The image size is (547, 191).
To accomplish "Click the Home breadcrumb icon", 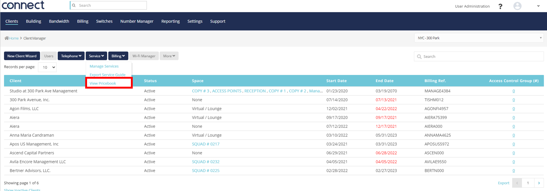I will click(x=6, y=38).
